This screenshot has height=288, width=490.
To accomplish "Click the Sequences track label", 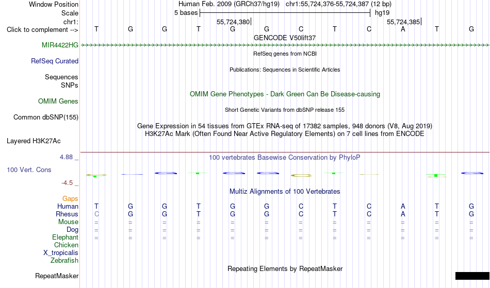I will [61, 77].
